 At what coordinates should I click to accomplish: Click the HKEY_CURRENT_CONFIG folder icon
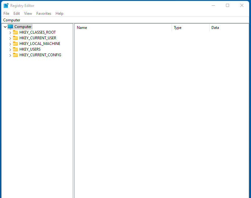(15, 55)
